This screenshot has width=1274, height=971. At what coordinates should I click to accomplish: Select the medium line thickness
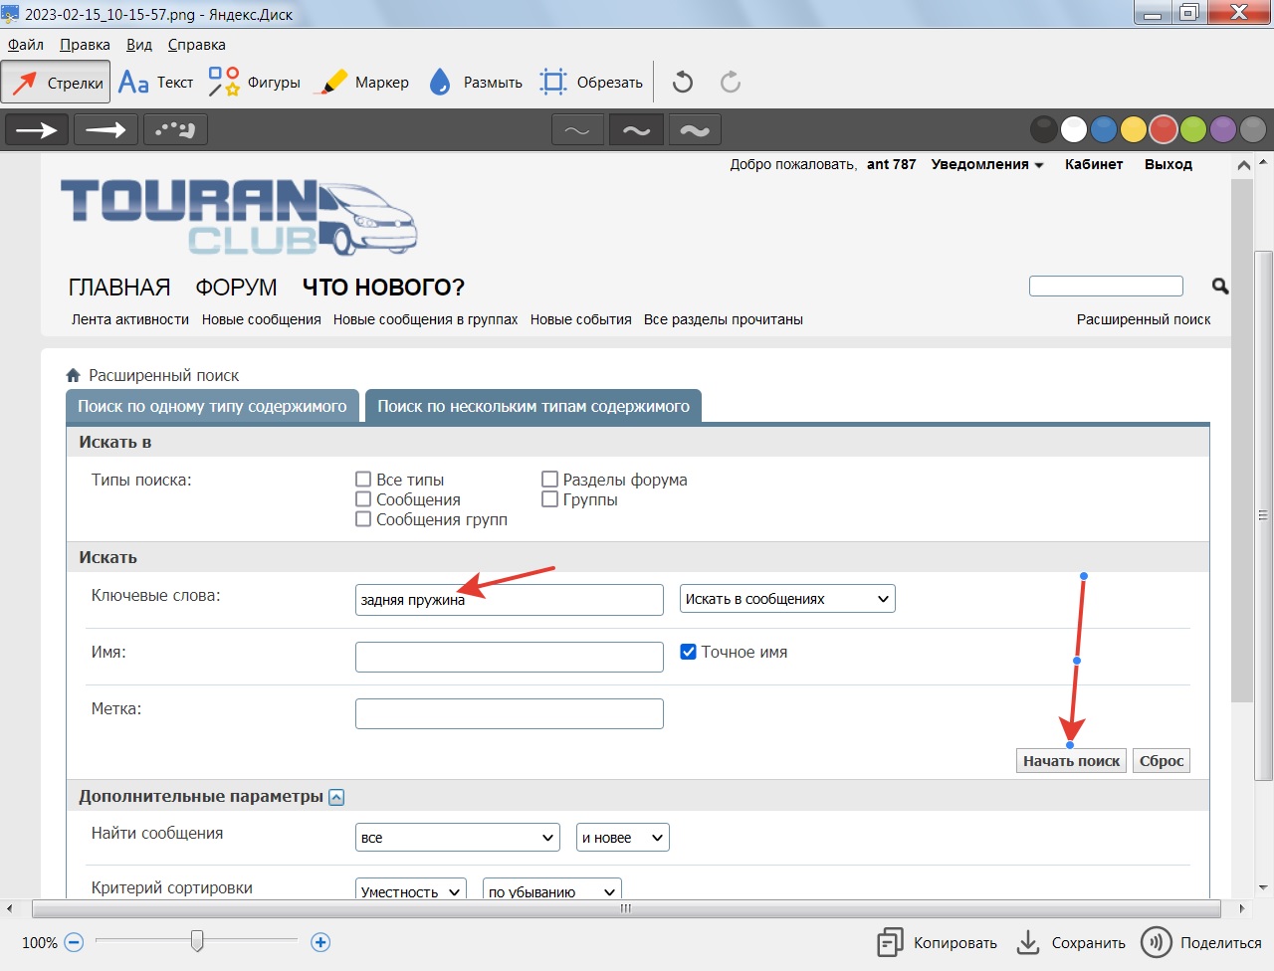click(636, 129)
